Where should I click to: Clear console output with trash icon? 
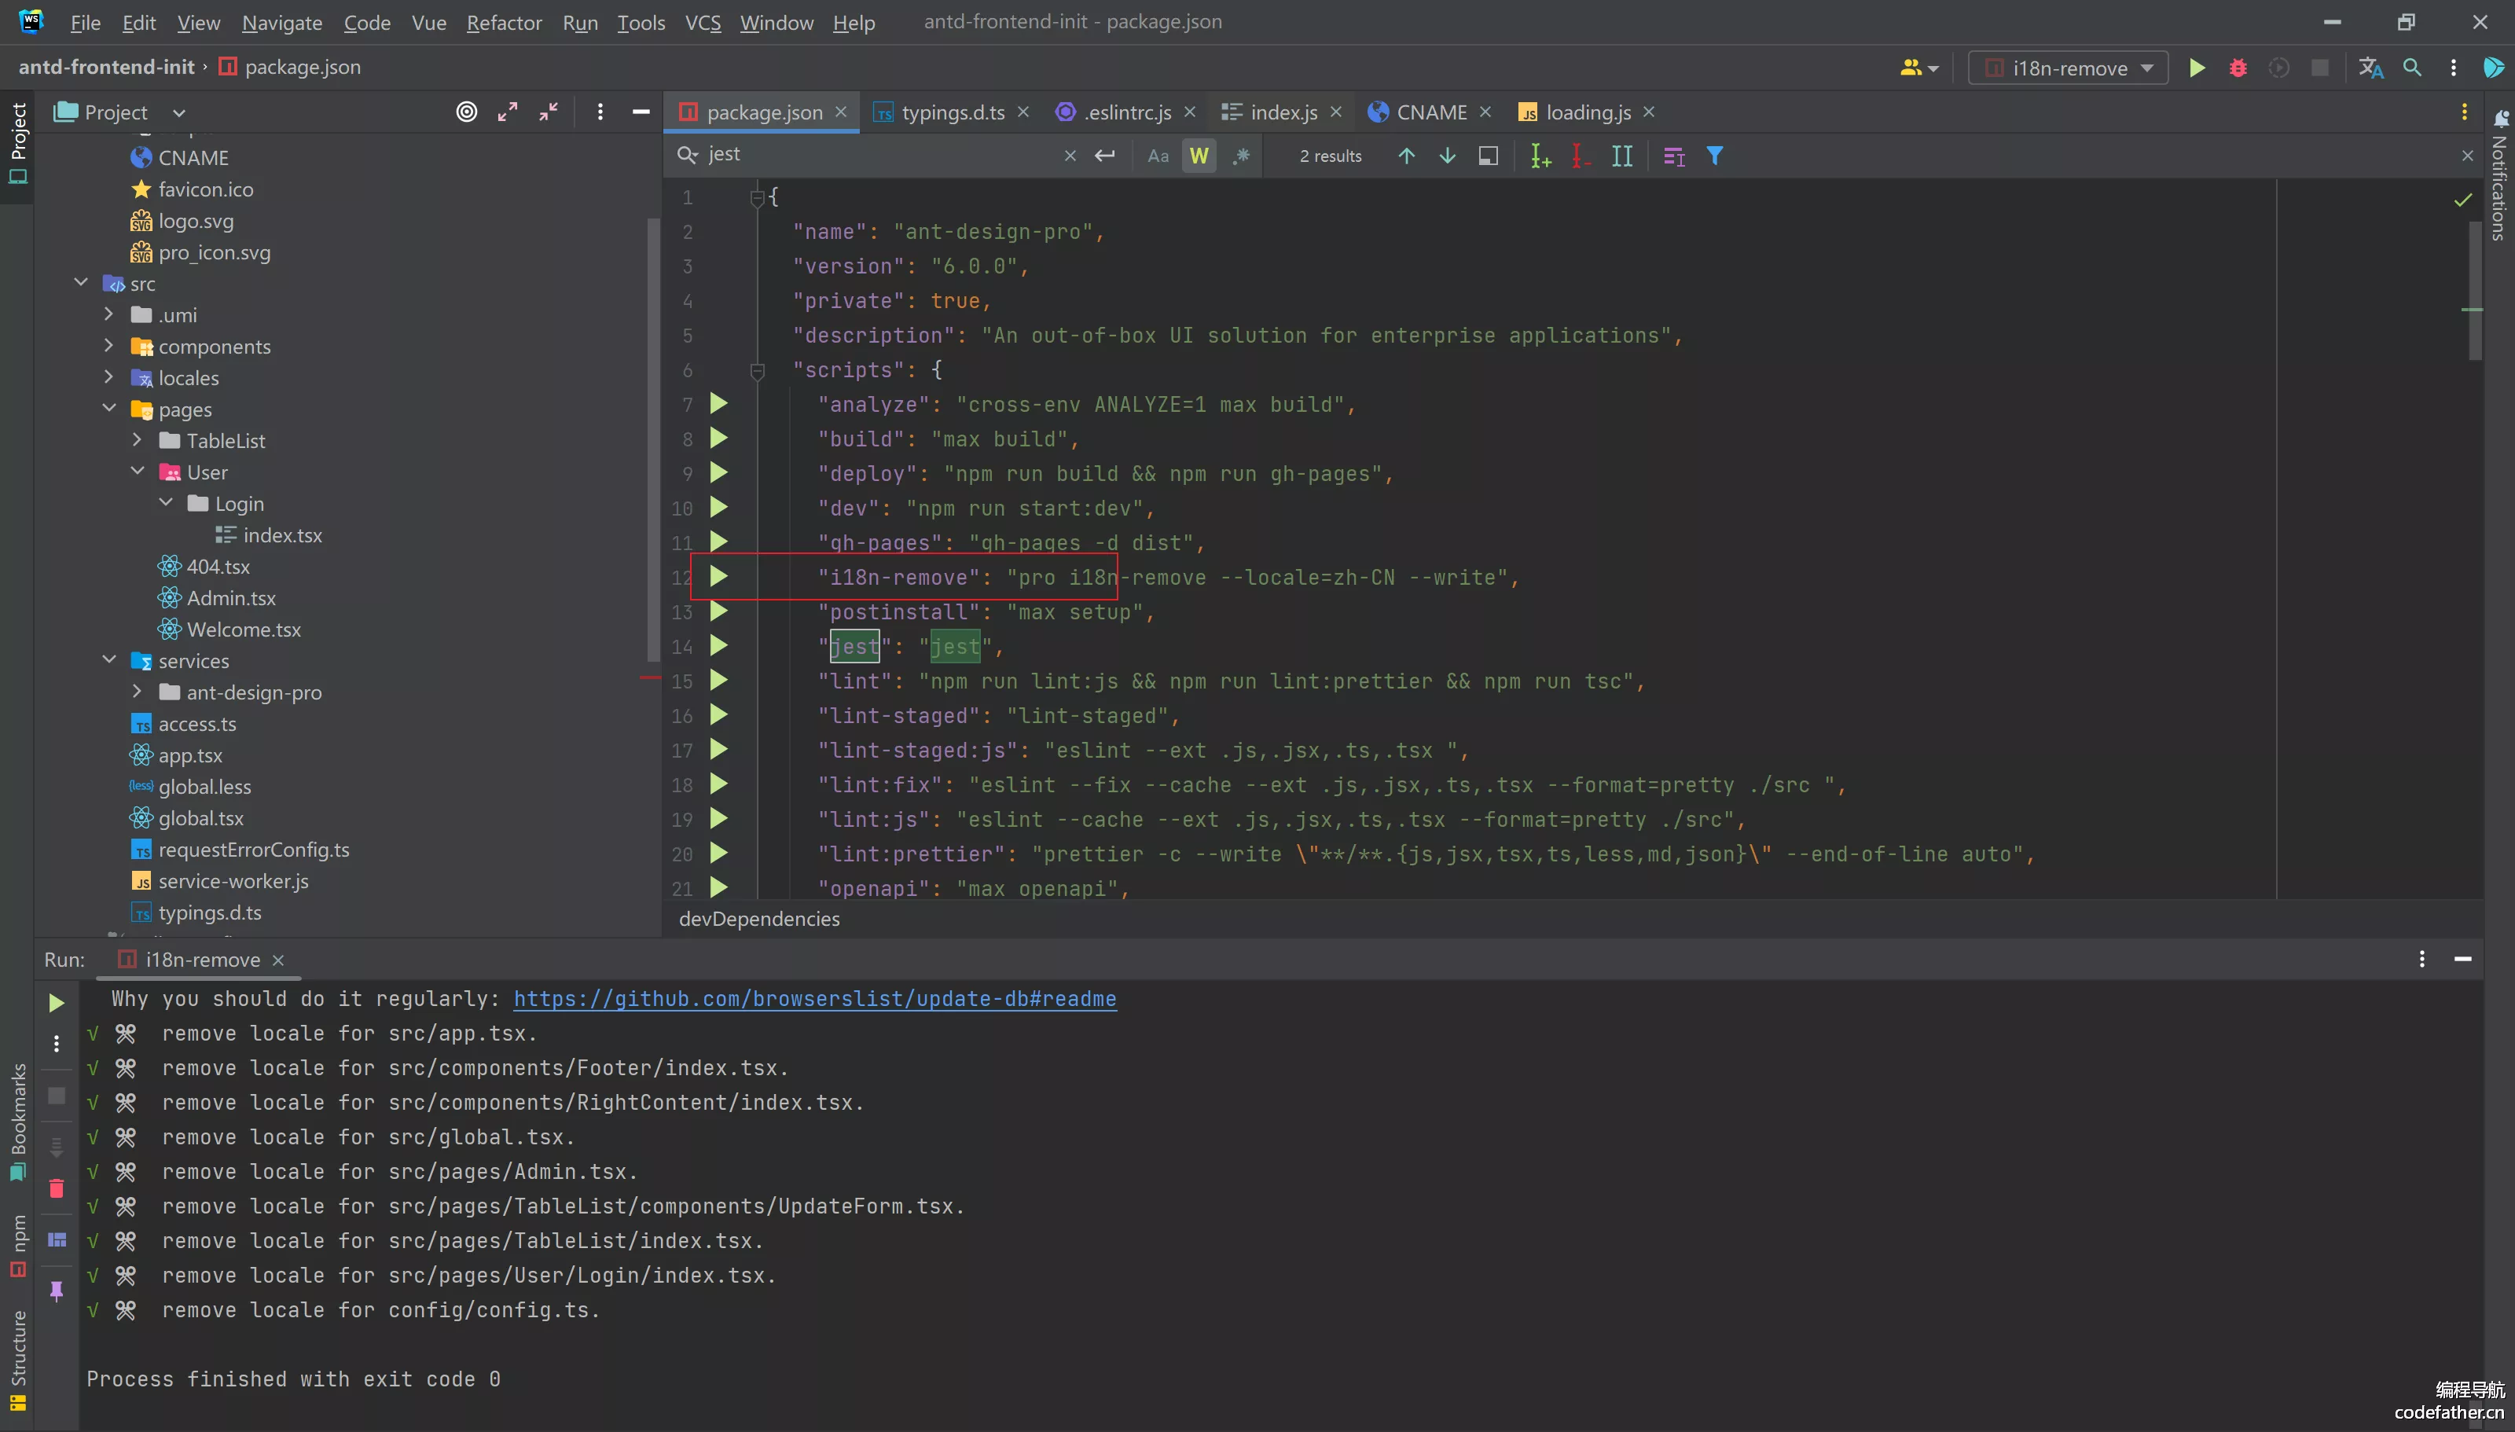coord(56,1188)
